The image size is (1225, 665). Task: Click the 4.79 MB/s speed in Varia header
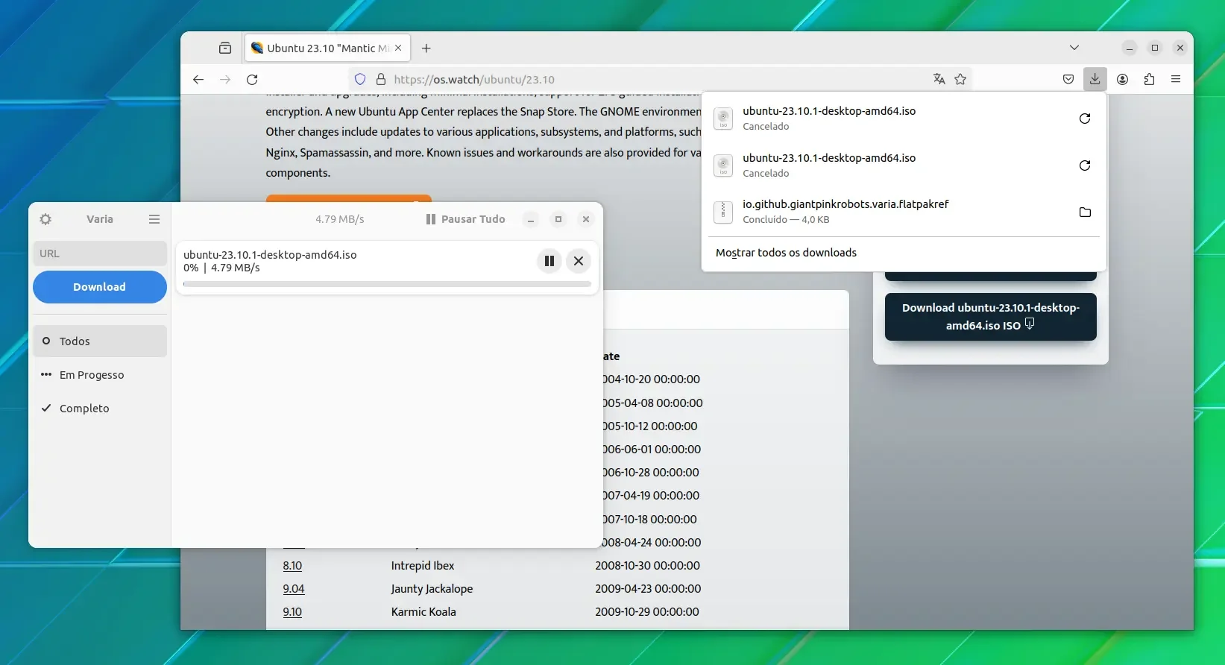pyautogui.click(x=340, y=219)
